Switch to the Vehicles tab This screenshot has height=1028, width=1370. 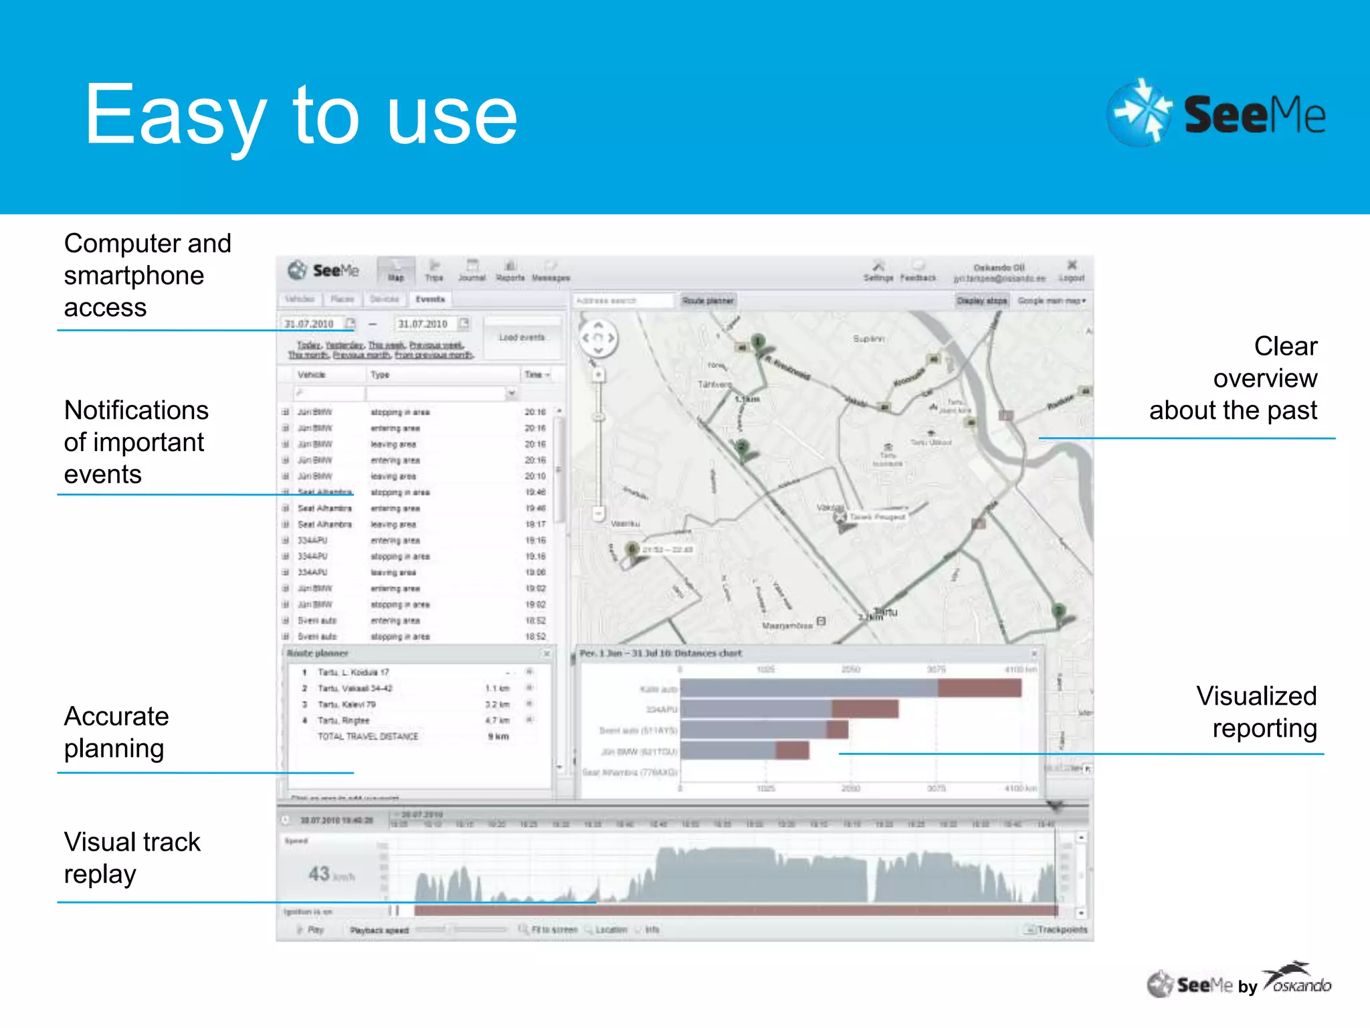coord(300,299)
